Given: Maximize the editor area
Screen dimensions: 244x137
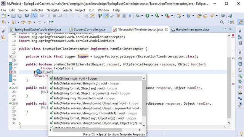Looking at the screenshot, I should pyautogui.click(x=230, y=29).
